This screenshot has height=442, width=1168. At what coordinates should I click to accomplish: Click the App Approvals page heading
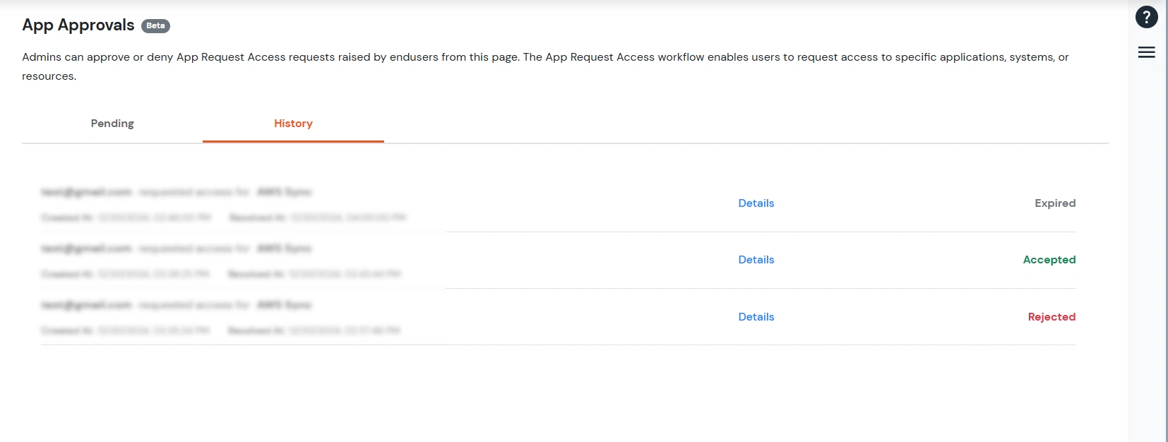[78, 25]
